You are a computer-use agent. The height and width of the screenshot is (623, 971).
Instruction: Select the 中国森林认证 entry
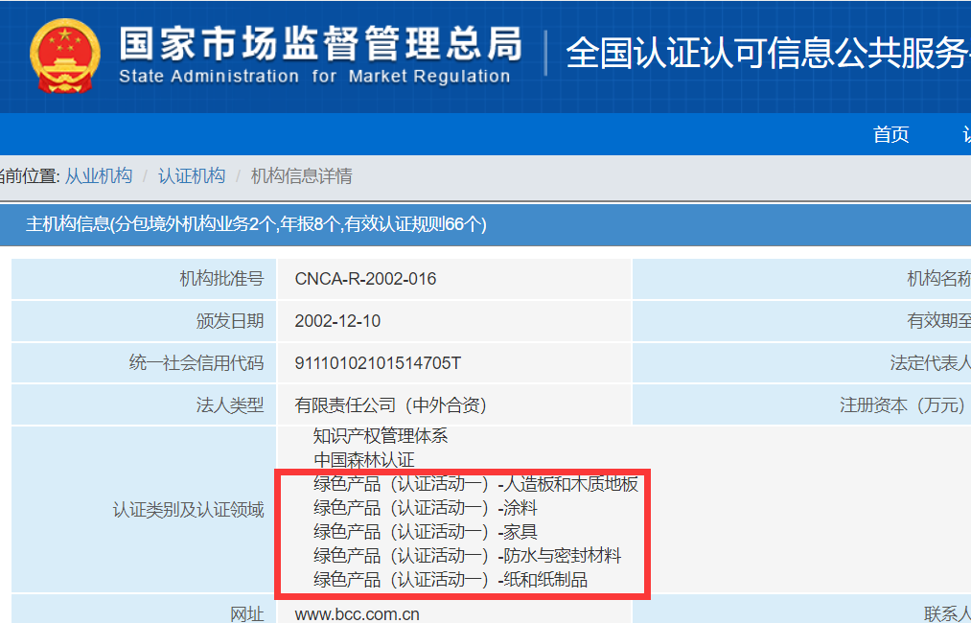pos(363,460)
